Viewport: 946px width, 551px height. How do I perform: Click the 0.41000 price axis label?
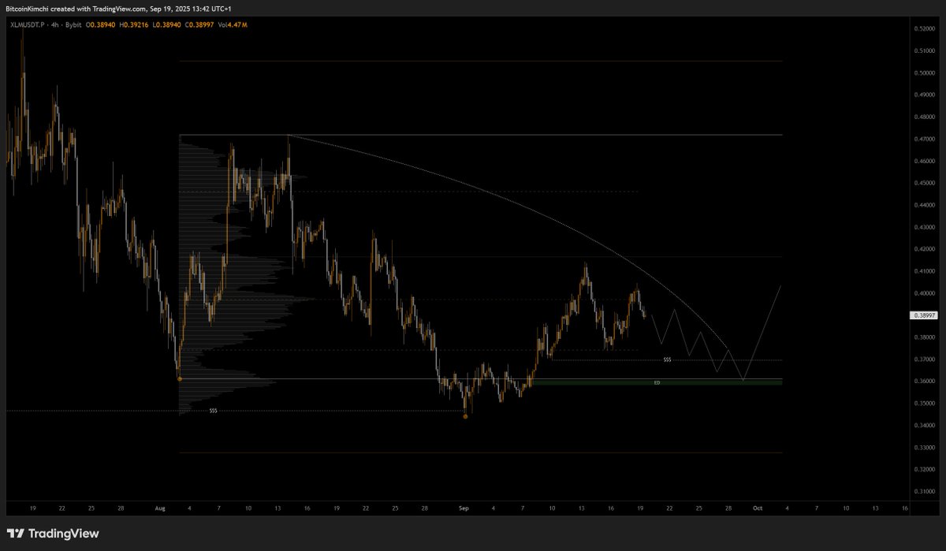tap(924, 271)
